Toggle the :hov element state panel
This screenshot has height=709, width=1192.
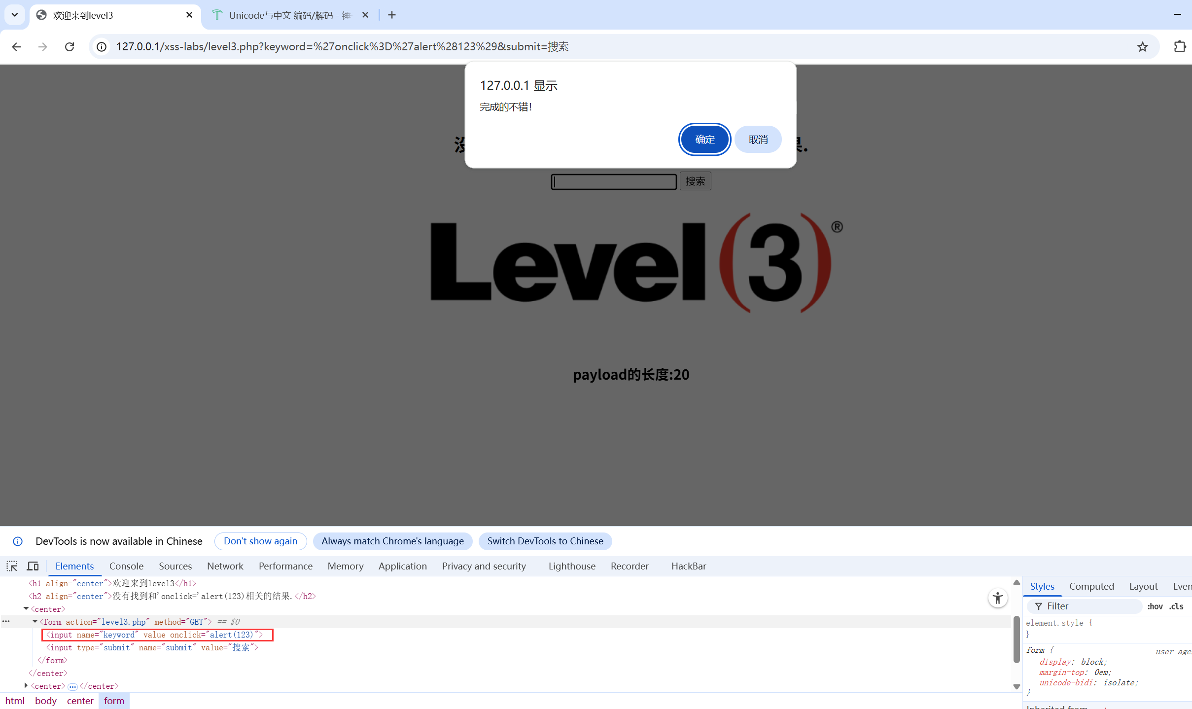[x=1155, y=606]
